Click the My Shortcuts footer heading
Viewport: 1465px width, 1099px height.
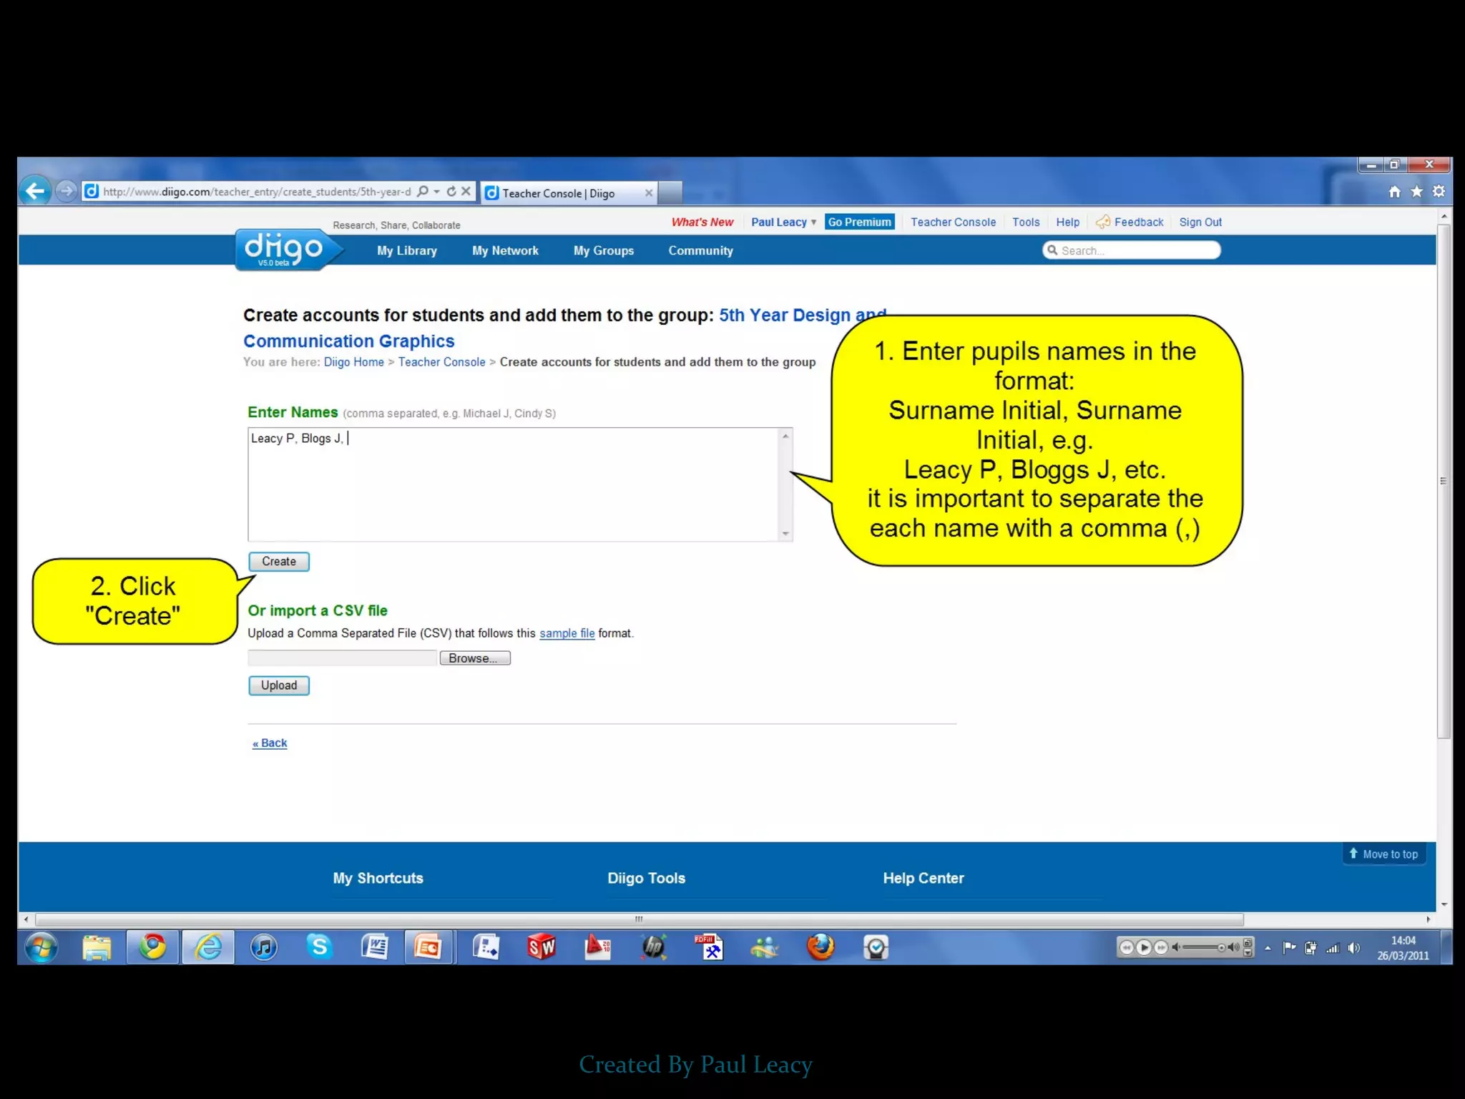tap(378, 878)
